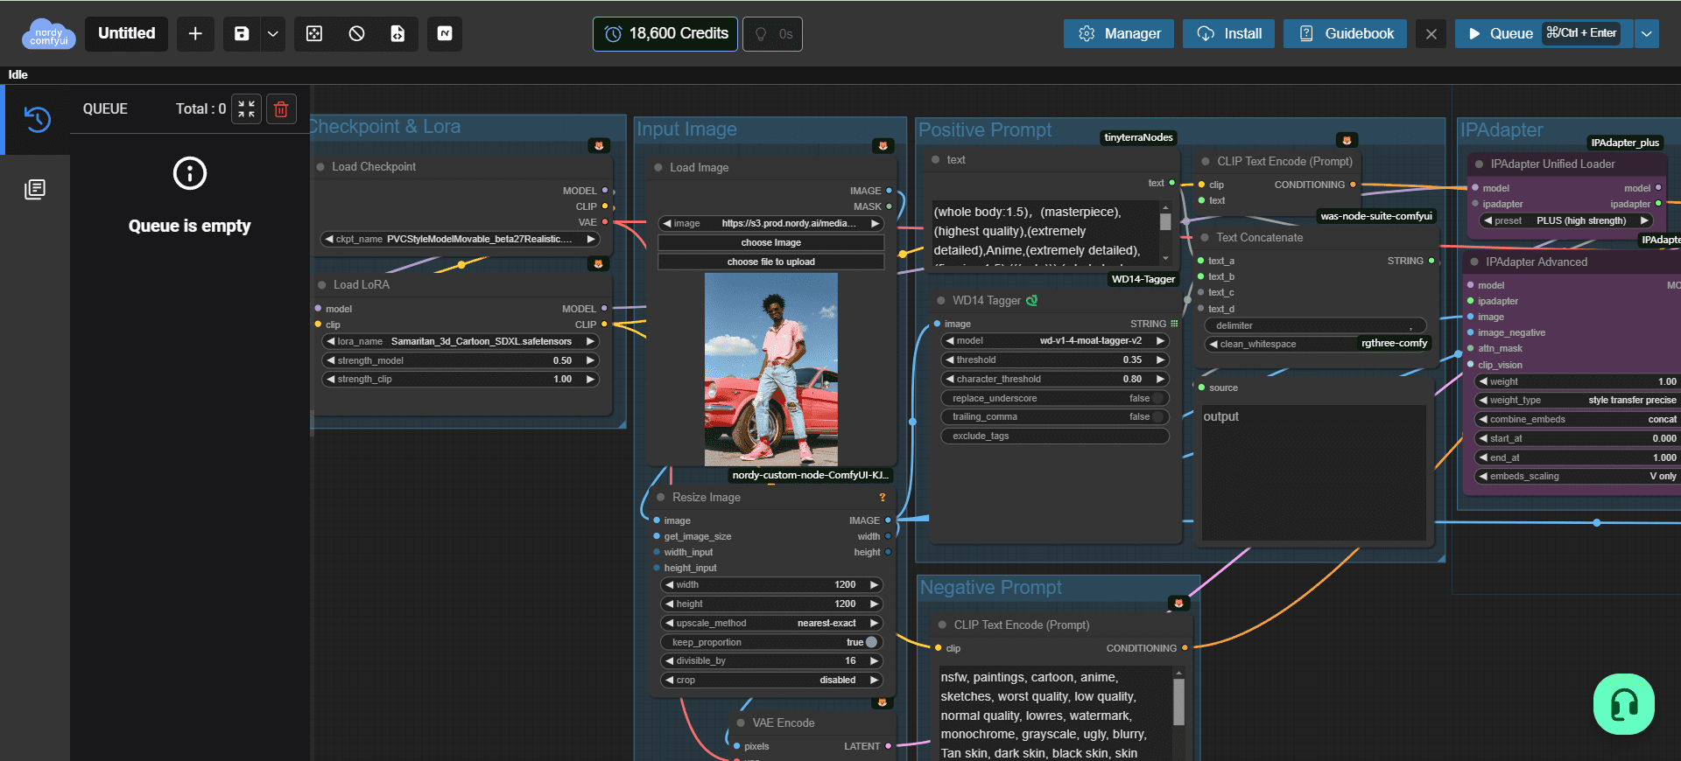The height and width of the screenshot is (761, 1681).
Task: Open the workflow list sidebar icon
Action: point(35,189)
